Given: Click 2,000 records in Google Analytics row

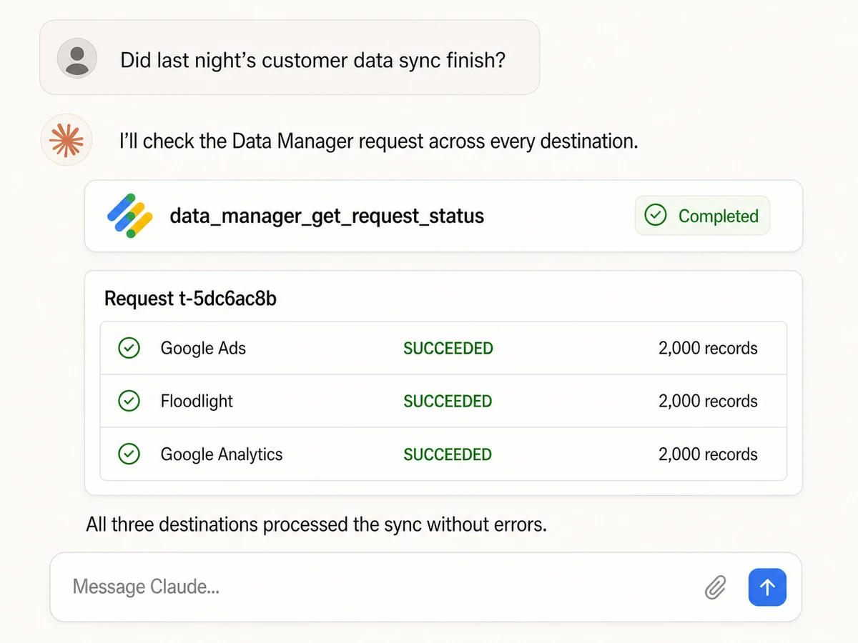Looking at the screenshot, I should [x=708, y=454].
